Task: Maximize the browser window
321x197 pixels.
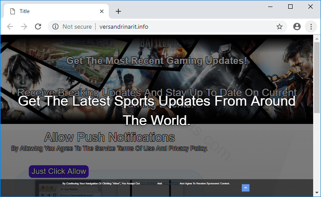Action: coord(290,7)
